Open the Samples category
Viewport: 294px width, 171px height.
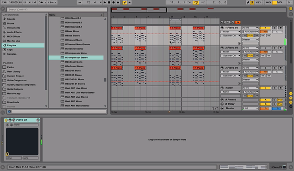point(12,54)
